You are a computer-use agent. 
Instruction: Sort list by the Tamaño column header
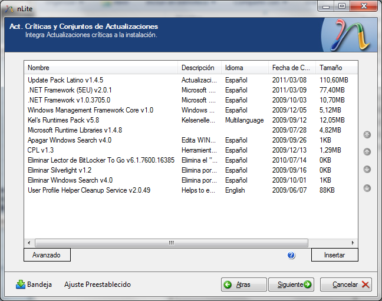[x=337, y=68]
